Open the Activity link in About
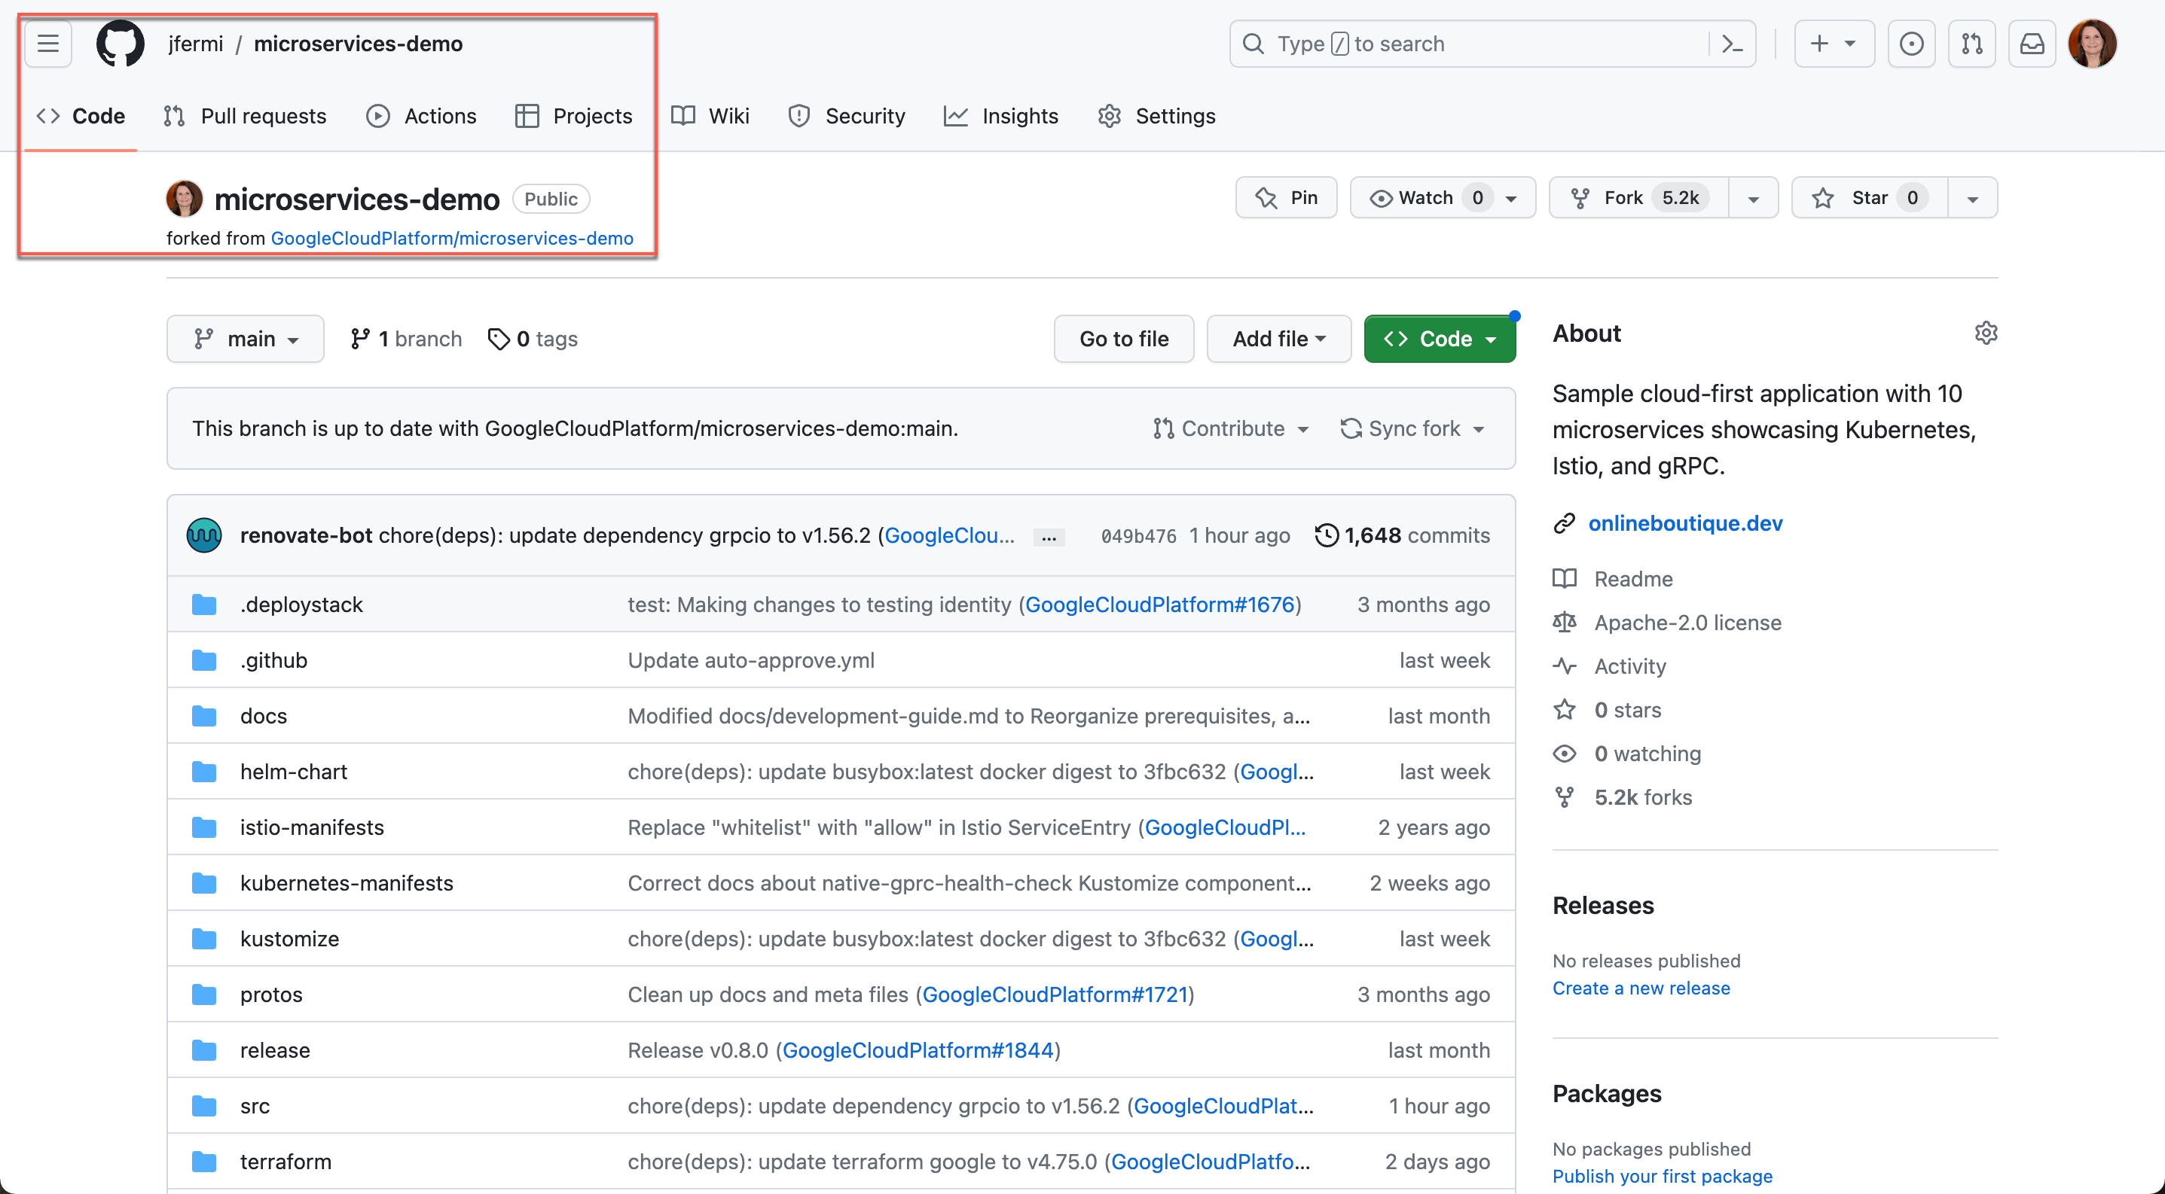 click(1629, 666)
